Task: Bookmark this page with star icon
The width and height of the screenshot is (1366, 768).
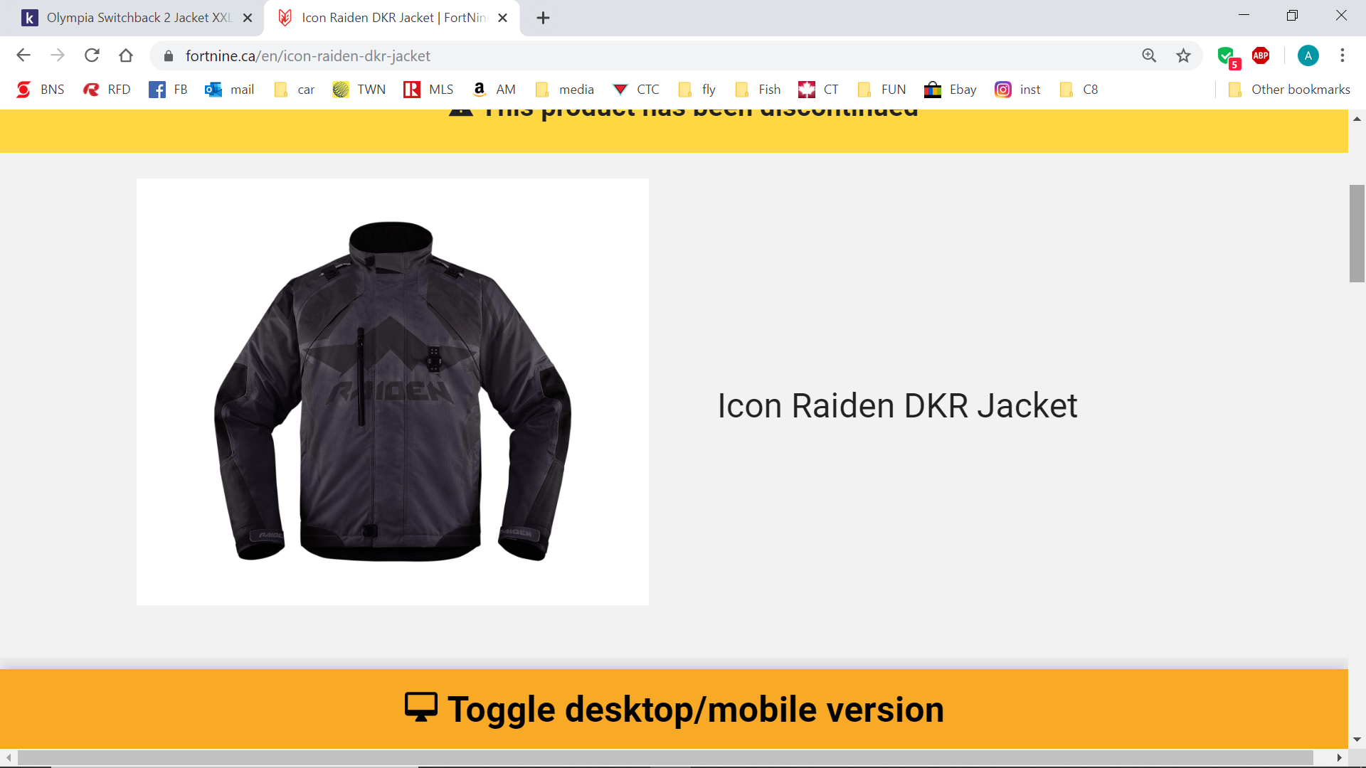Action: tap(1183, 55)
